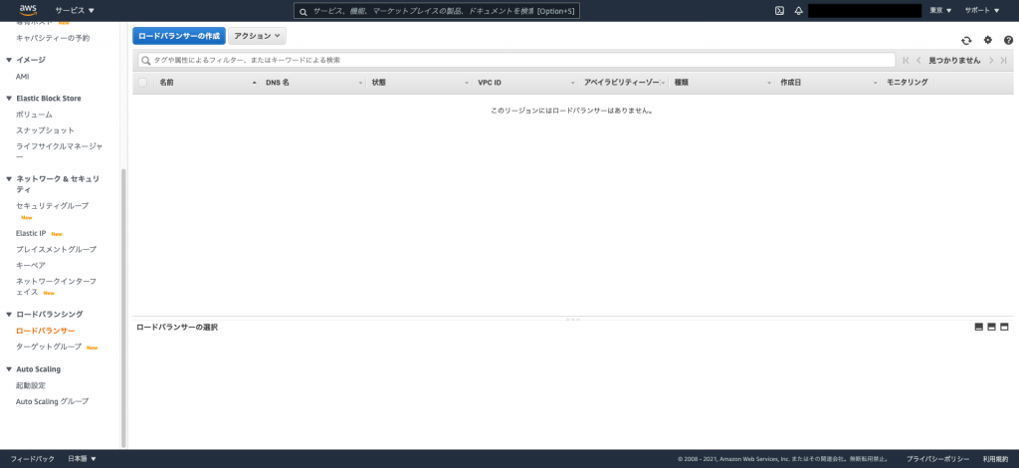Open the 日本語 language selector

click(82, 459)
